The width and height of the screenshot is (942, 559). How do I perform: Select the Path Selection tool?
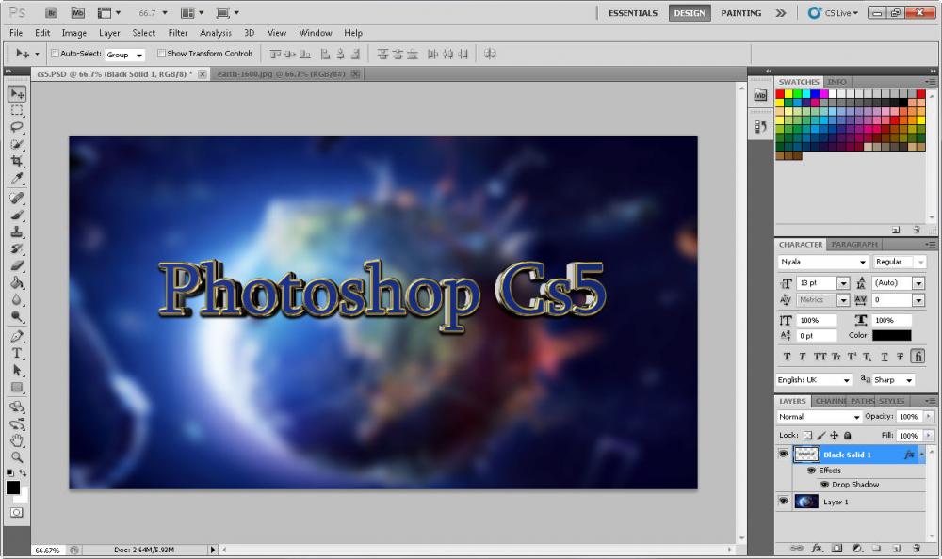tap(17, 370)
